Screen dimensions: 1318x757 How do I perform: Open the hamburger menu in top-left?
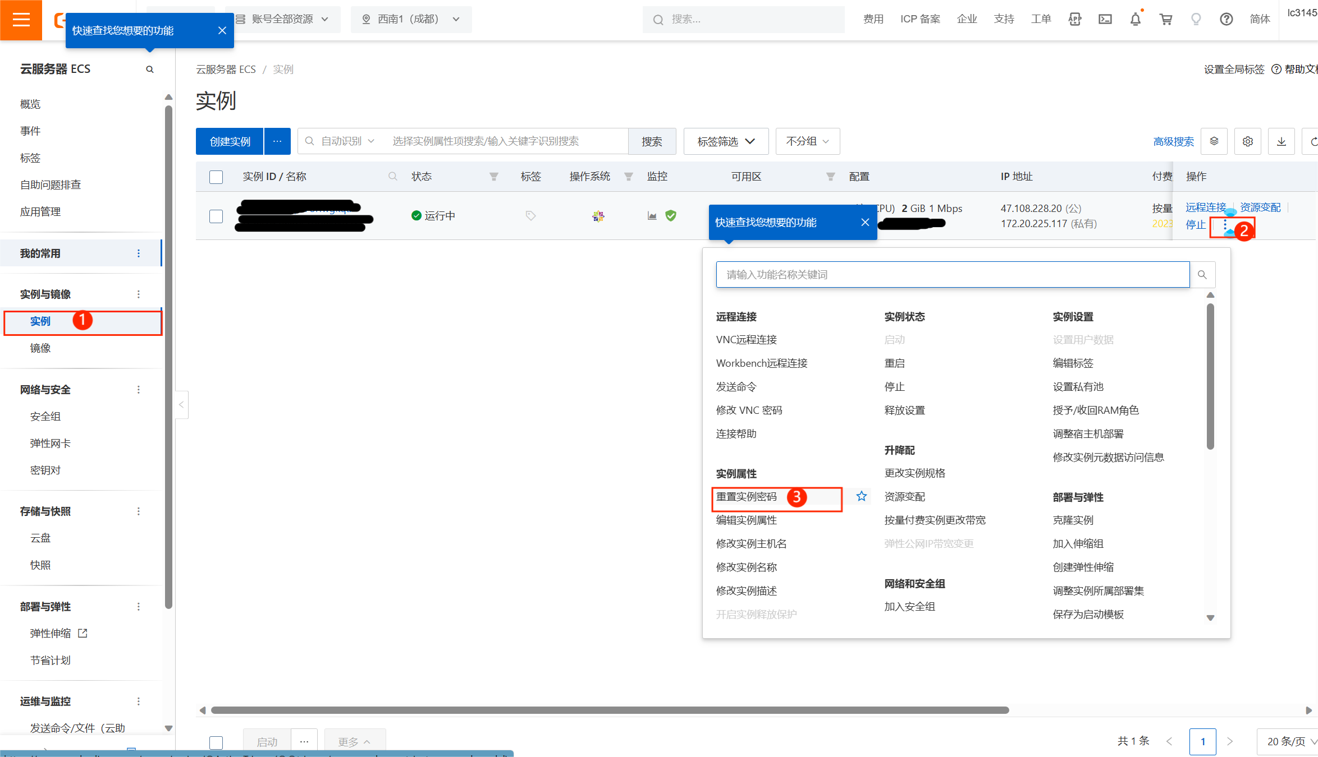pyautogui.click(x=21, y=20)
